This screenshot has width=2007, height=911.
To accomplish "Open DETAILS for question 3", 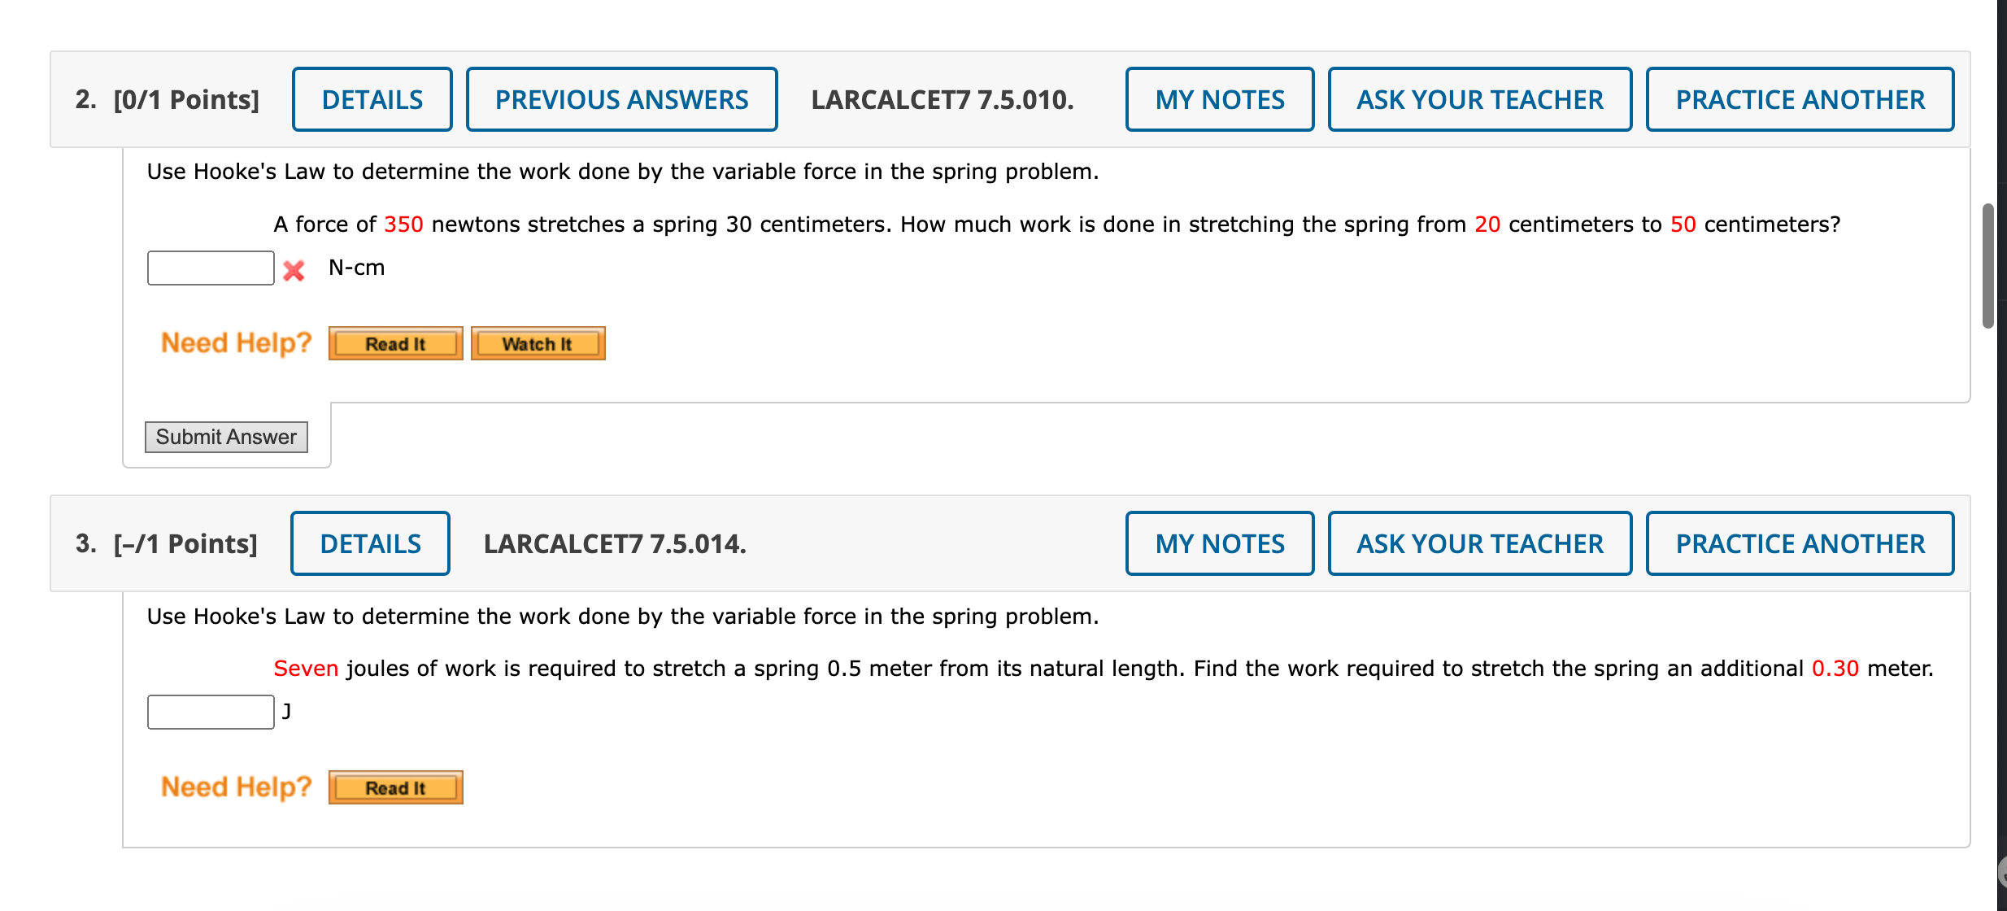I will tap(370, 543).
